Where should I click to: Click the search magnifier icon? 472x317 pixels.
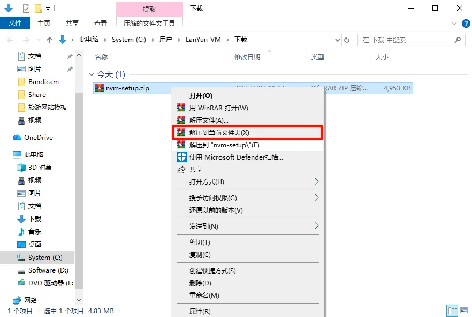(458, 40)
